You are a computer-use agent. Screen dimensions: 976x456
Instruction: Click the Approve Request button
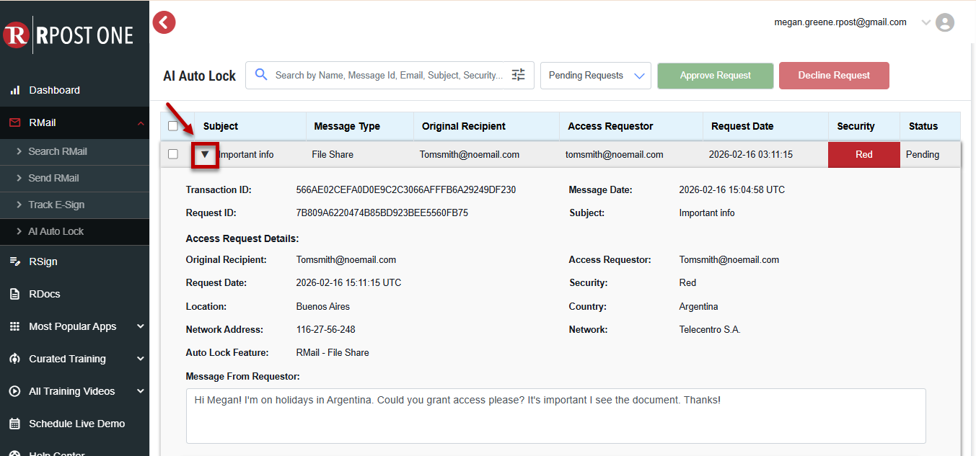(x=715, y=76)
